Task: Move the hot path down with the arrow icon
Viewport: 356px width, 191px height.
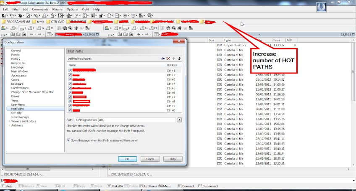Action: [179, 59]
